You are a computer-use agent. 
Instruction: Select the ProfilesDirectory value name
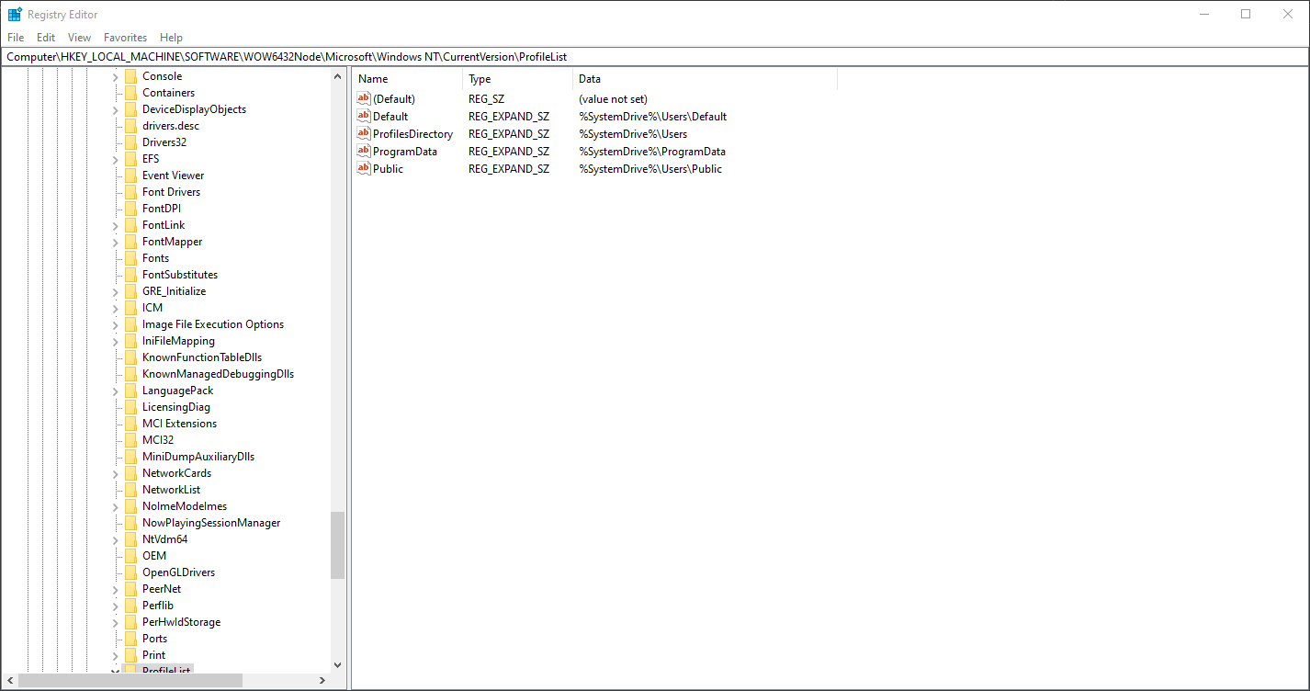(x=412, y=134)
